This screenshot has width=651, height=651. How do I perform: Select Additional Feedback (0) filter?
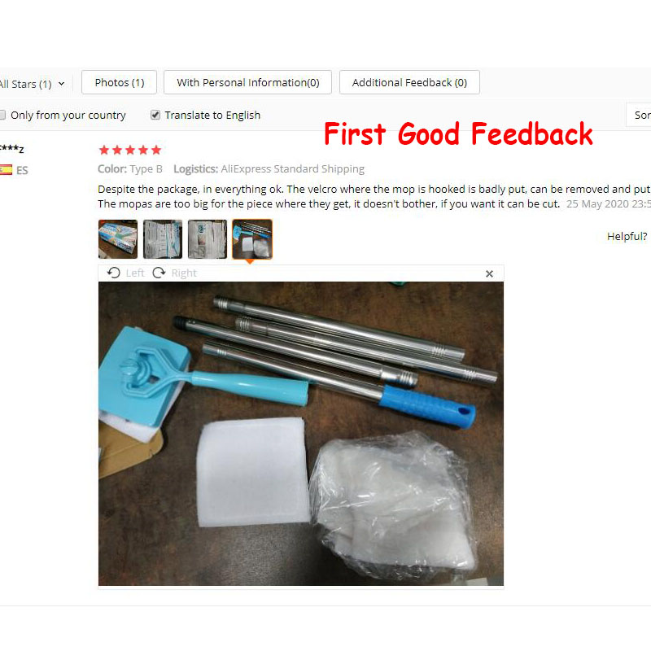[409, 82]
